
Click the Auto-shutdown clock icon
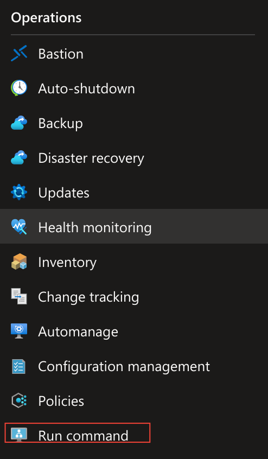19,88
